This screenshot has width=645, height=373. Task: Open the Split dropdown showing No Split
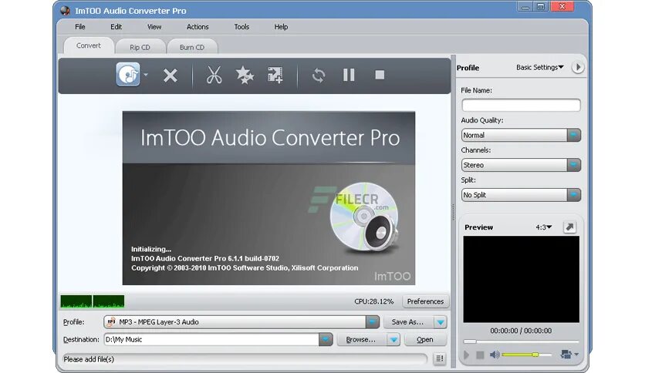coord(521,195)
